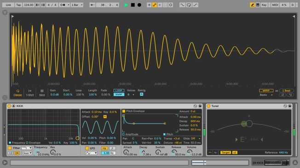Toggle the LFO retrigger R button

pyautogui.click(x=105, y=116)
